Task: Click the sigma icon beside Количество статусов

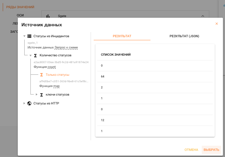Action: point(35,55)
